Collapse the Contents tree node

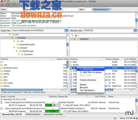(x=19, y=54)
